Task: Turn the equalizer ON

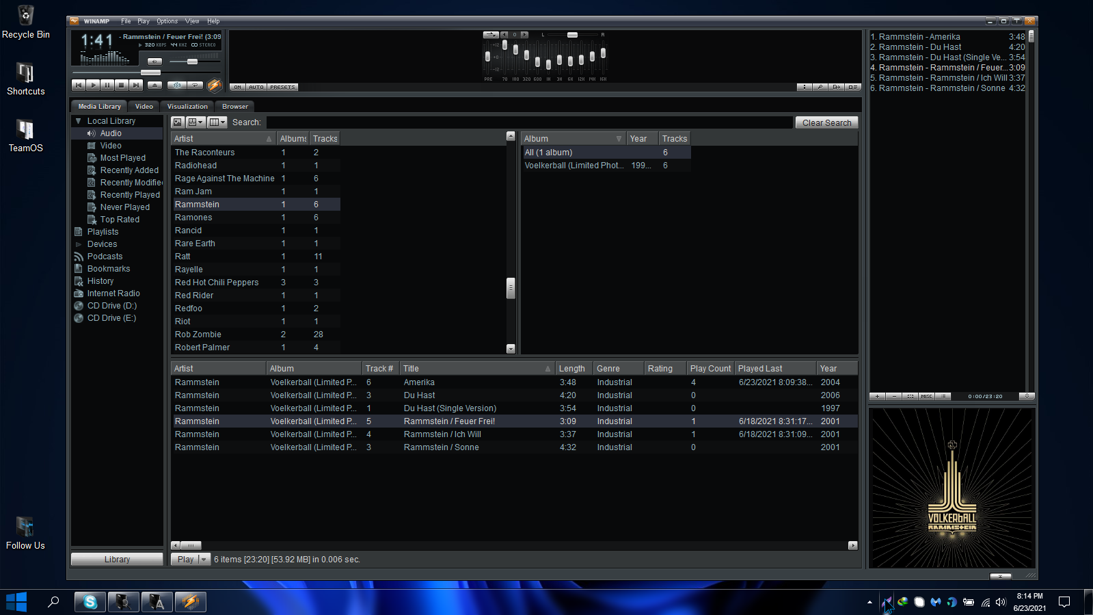Action: tap(237, 87)
